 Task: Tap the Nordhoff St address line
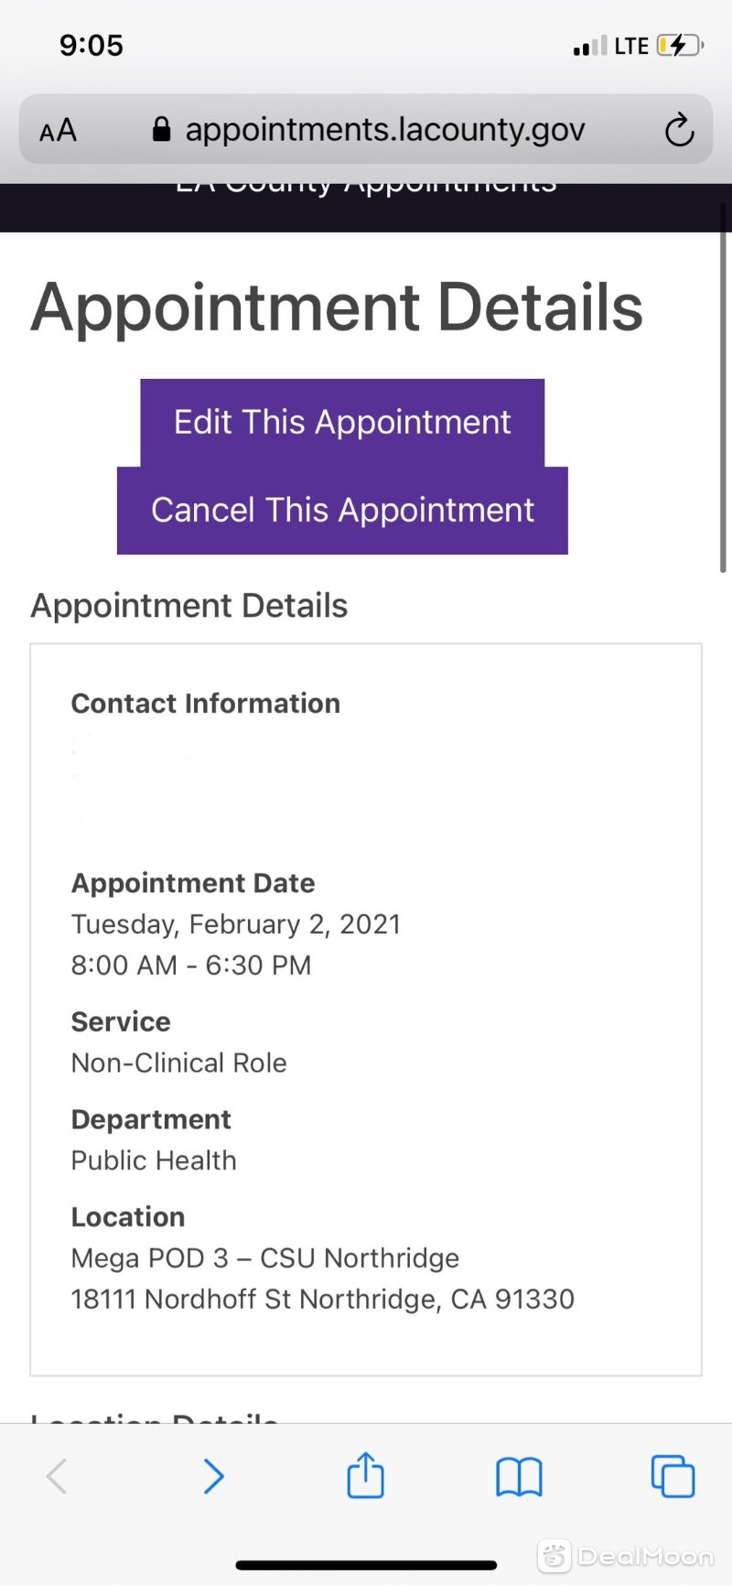coord(323,1299)
